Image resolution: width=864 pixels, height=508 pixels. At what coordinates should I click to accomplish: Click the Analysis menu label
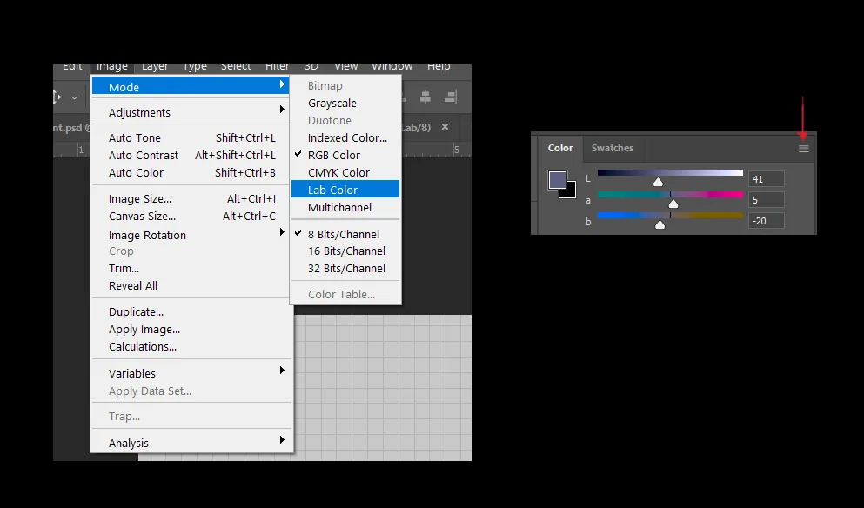(x=129, y=443)
